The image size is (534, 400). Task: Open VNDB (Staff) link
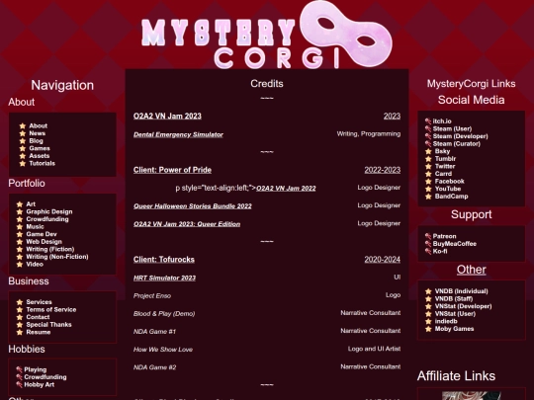pos(454,298)
